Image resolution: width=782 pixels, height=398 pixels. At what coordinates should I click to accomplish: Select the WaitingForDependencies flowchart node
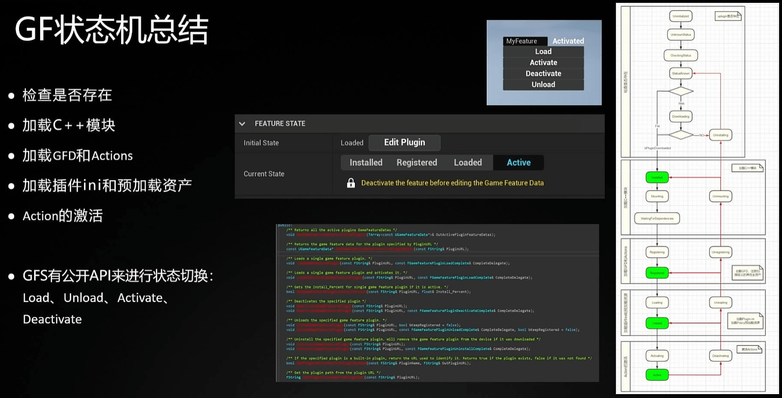(x=657, y=219)
